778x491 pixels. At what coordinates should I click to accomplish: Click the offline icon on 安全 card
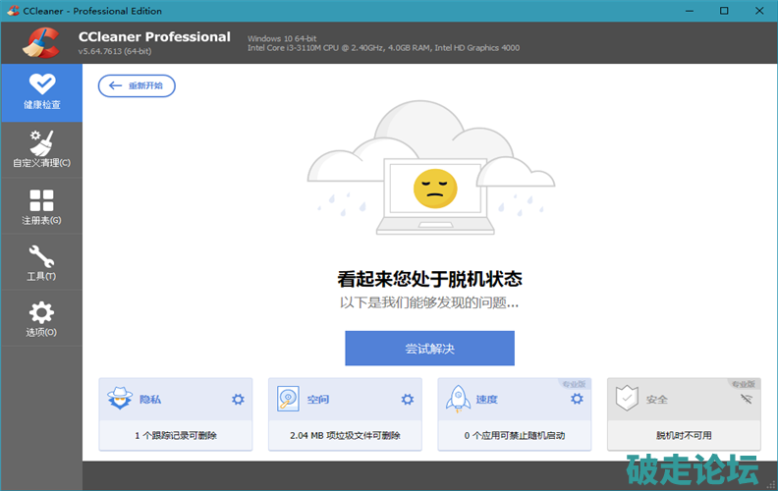point(746,400)
